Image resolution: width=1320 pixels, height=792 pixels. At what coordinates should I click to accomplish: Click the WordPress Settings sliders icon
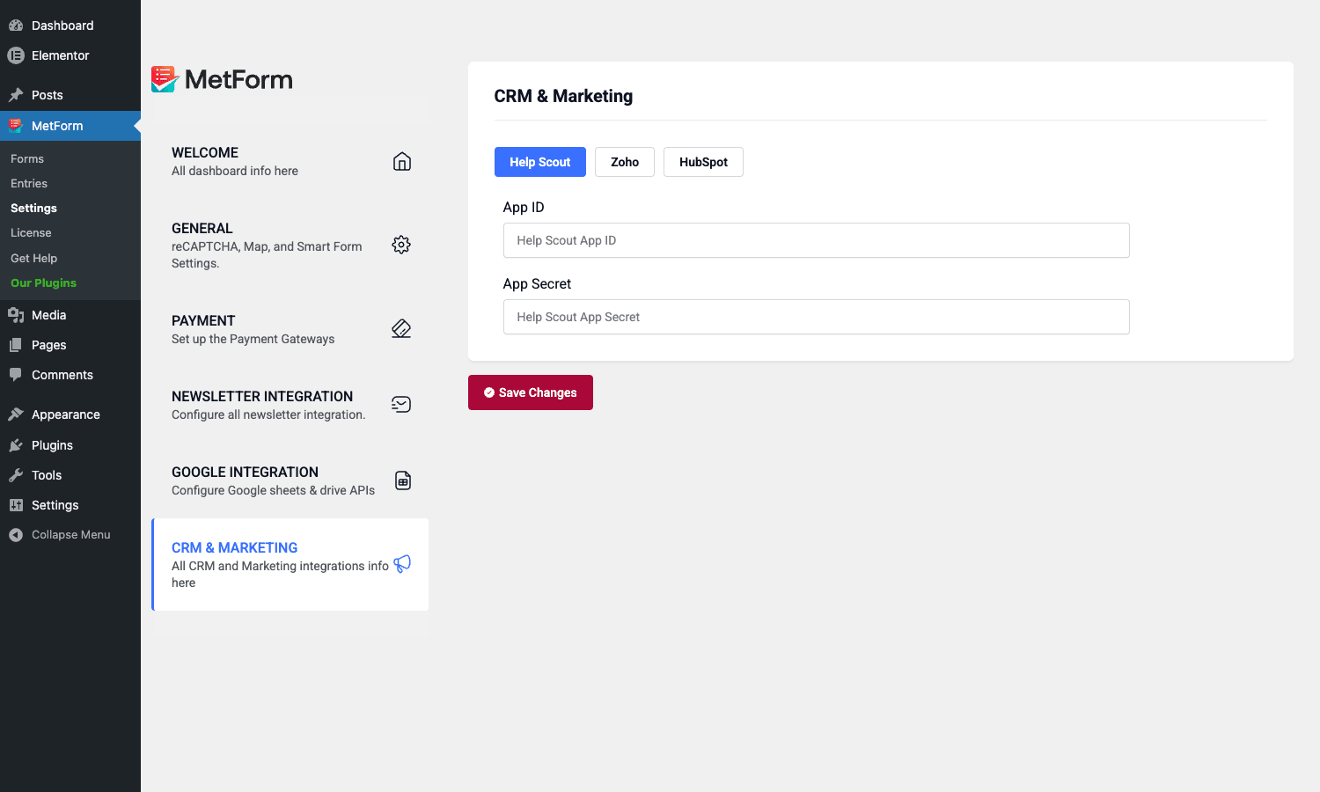tap(16, 505)
